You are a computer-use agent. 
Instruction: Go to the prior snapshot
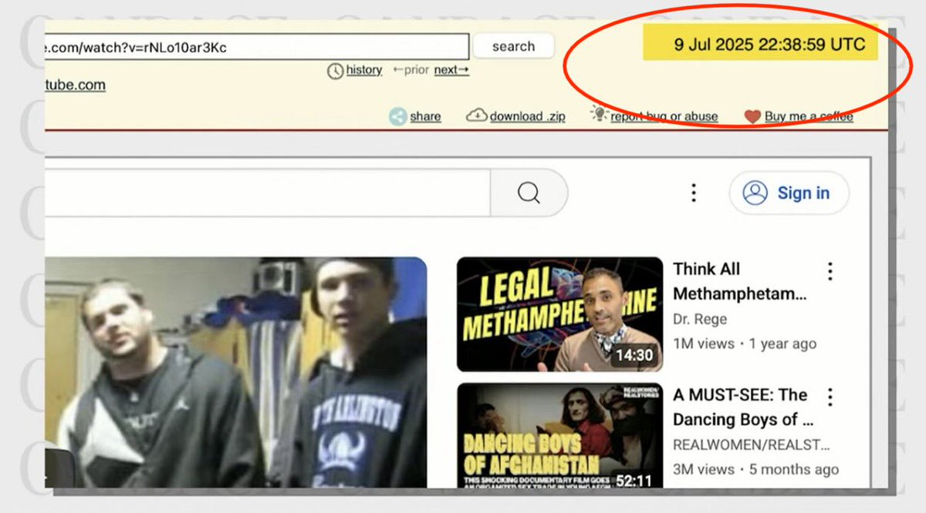(x=411, y=70)
